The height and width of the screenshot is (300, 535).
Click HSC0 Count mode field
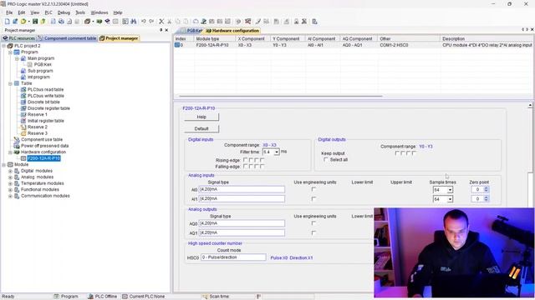[x=233, y=257]
